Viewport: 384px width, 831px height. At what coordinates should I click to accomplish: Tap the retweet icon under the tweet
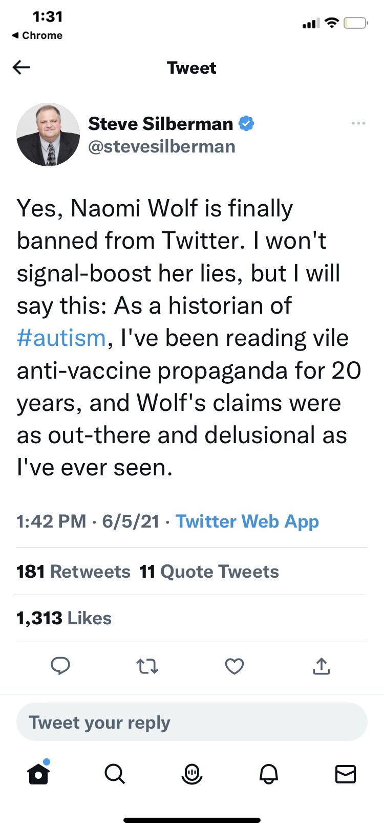point(147,666)
